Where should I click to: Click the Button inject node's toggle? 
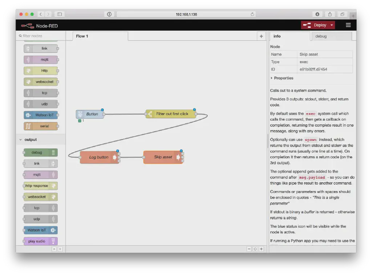coord(79,114)
